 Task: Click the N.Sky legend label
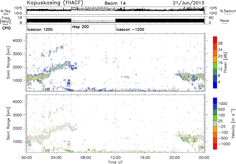pyautogui.click(x=6, y=11)
